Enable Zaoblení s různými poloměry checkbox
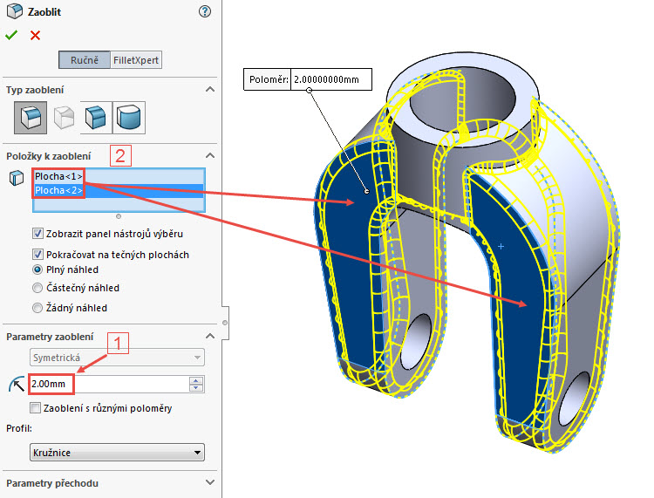Viewport: 654px width, 498px height. click(x=36, y=408)
